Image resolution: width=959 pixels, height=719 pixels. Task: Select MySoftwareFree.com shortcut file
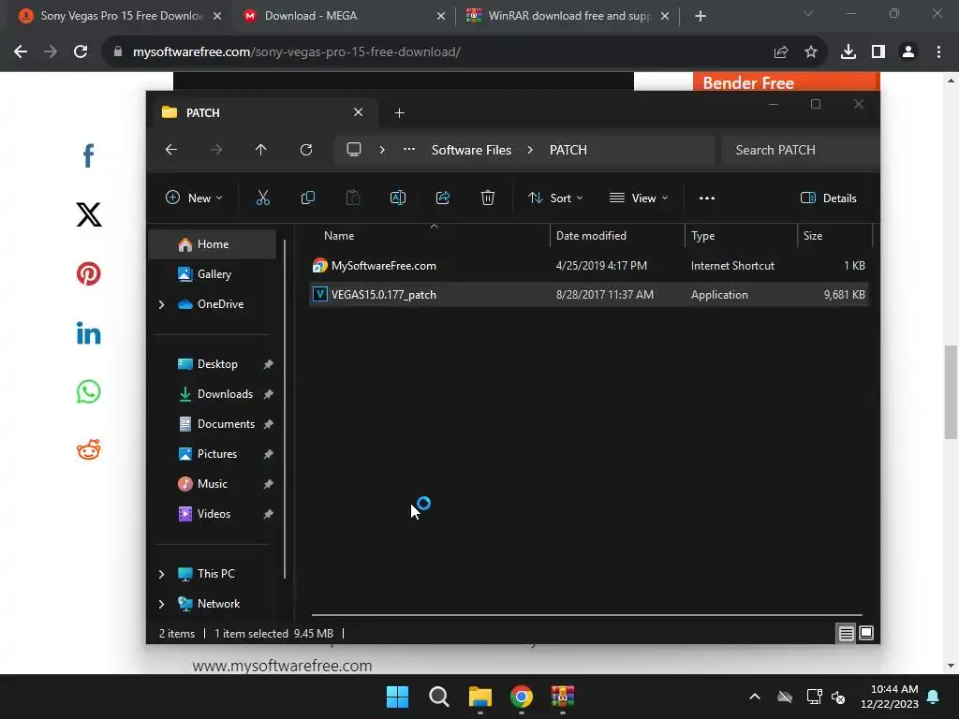[590, 266]
